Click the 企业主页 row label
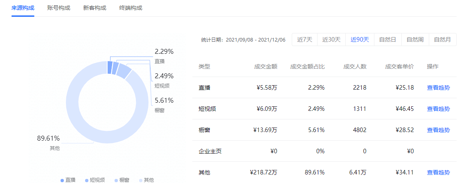 pos(210,151)
